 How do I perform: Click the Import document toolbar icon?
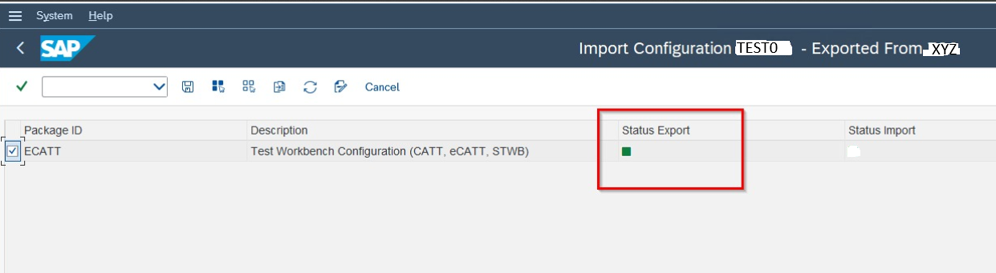pyautogui.click(x=279, y=86)
